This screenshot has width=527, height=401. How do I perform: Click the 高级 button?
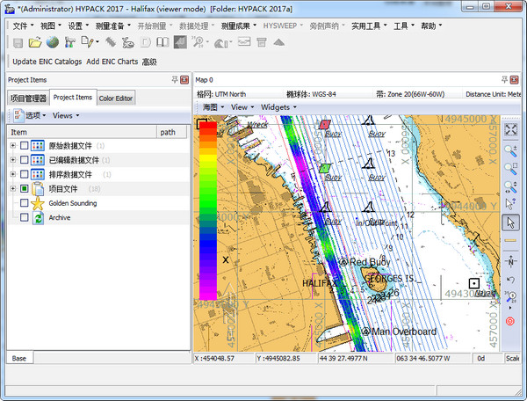149,62
